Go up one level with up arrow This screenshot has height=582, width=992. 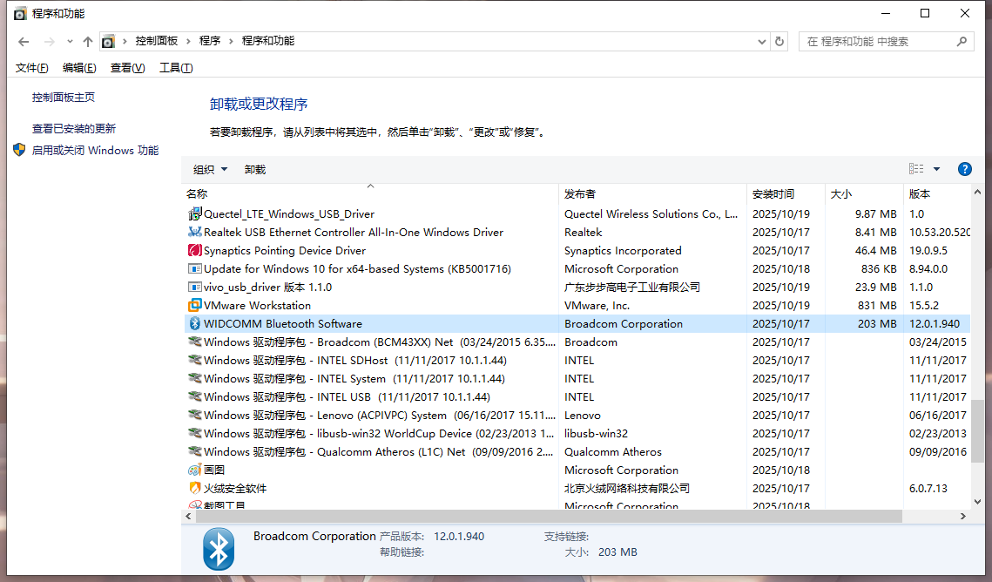[87, 41]
